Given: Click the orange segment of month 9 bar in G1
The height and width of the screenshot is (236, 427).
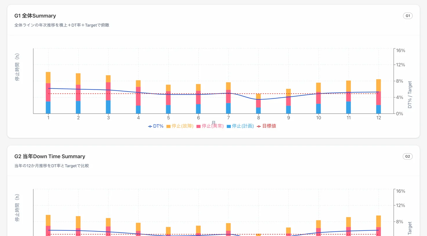Looking at the screenshot, I should (288, 93).
